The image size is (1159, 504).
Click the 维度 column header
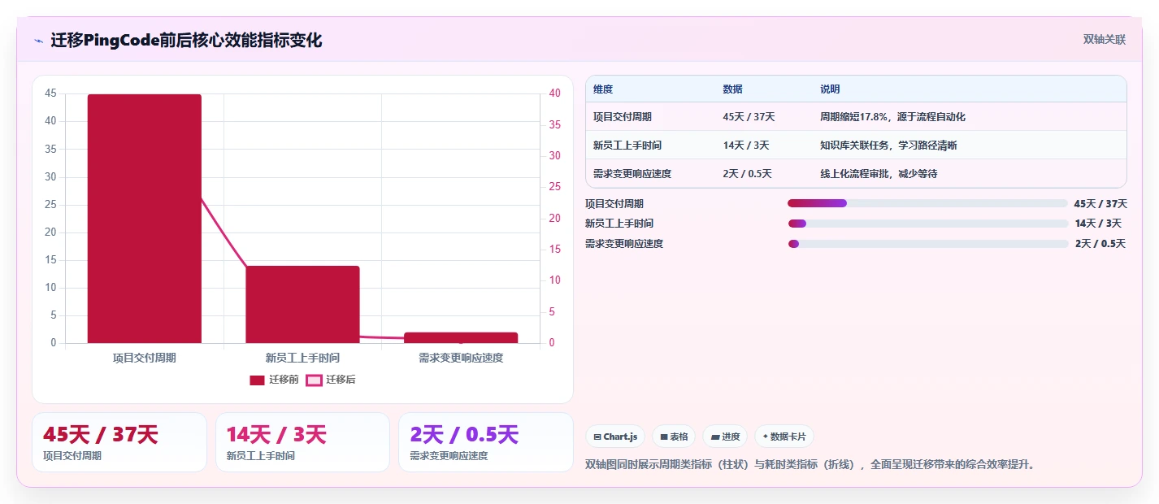pos(603,89)
